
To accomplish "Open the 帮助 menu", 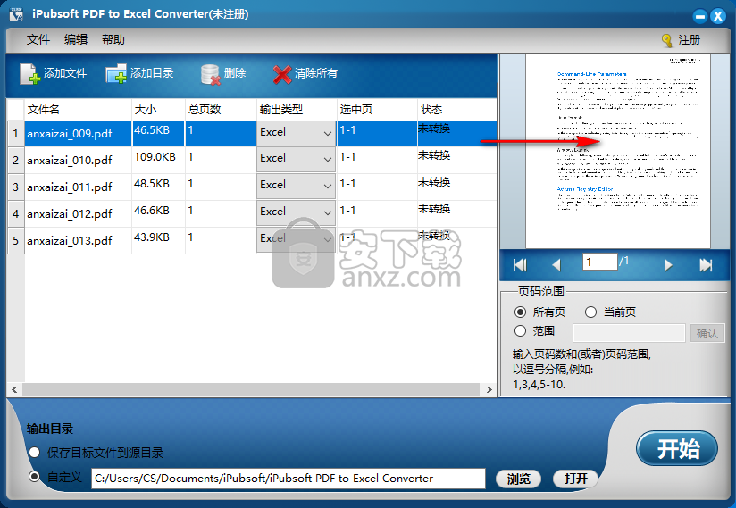I will click(x=113, y=40).
